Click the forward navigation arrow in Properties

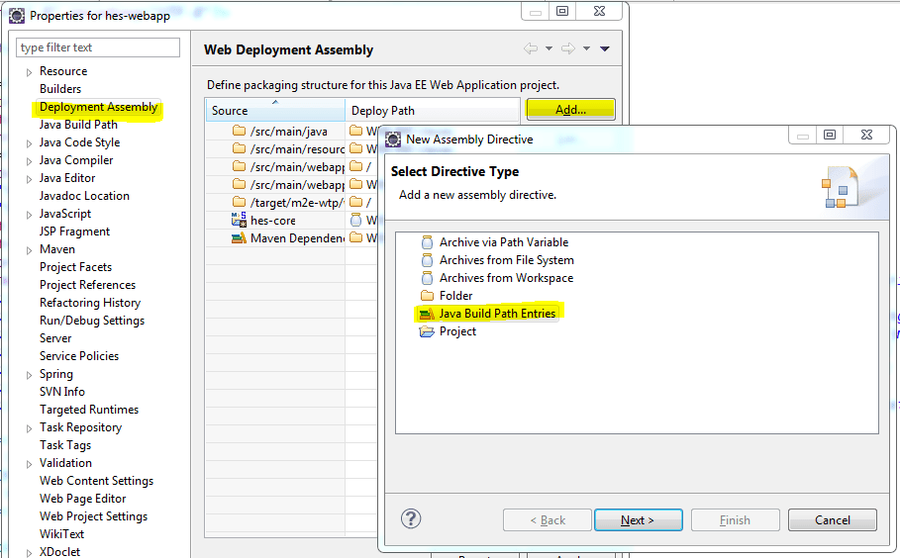(568, 48)
